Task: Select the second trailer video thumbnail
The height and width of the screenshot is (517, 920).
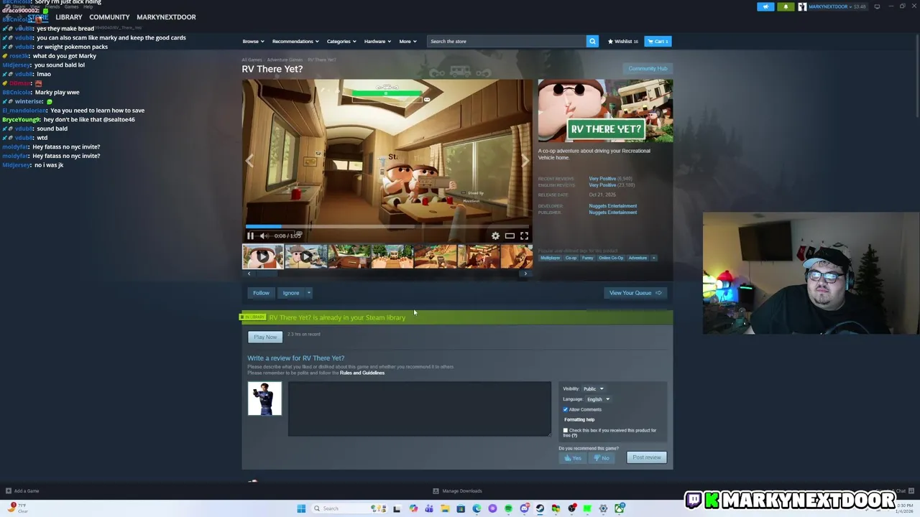Action: point(305,256)
